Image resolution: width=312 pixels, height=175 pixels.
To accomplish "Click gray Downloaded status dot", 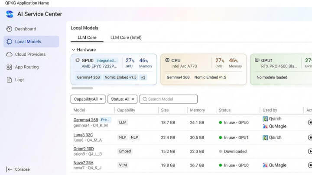I will (x=220, y=151).
